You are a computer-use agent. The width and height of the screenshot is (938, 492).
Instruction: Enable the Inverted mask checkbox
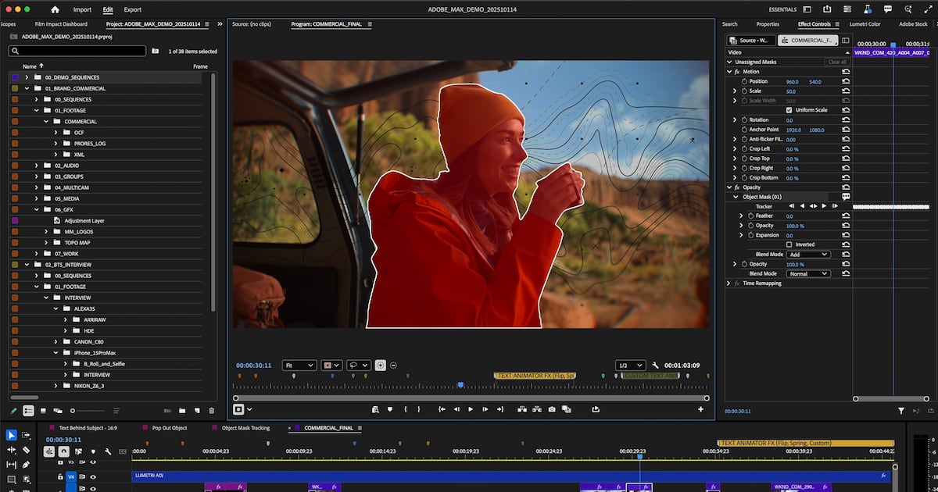pos(789,244)
